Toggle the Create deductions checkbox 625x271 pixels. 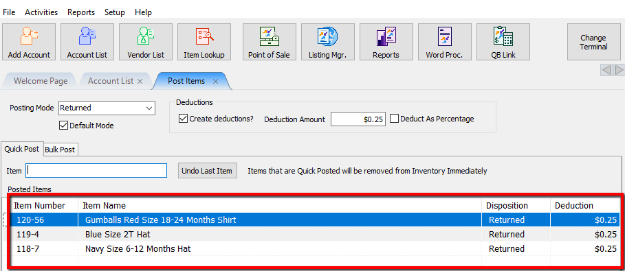tap(184, 119)
